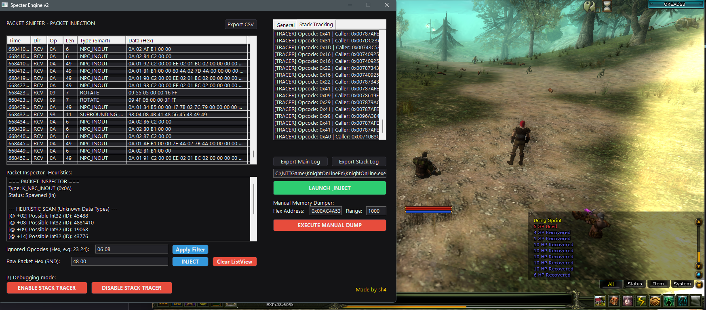Image resolution: width=706 pixels, height=310 pixels.
Task: Click Export Stack Log
Action: point(359,161)
